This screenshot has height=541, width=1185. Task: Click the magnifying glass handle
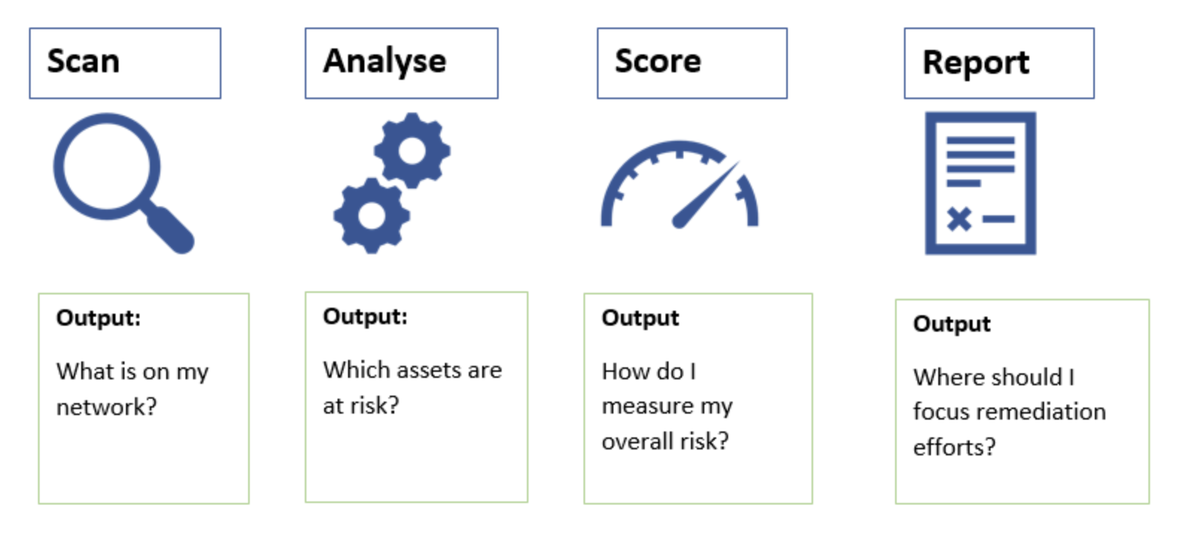click(x=170, y=230)
